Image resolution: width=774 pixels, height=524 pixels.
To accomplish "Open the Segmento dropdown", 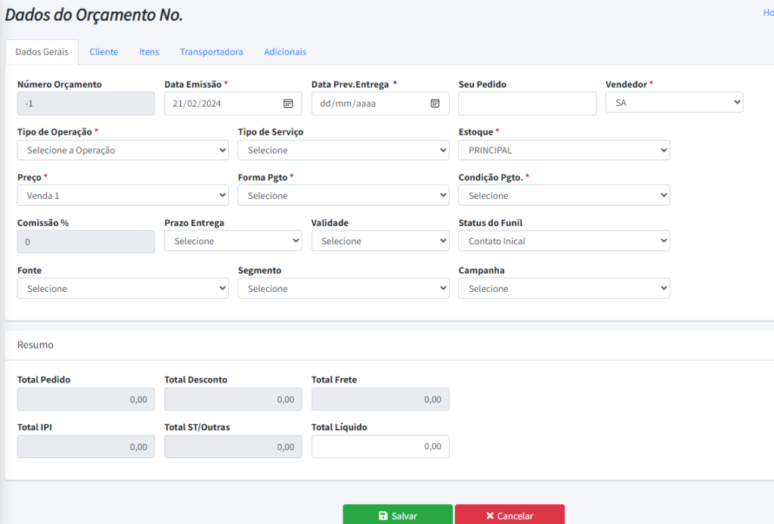I will [344, 288].
